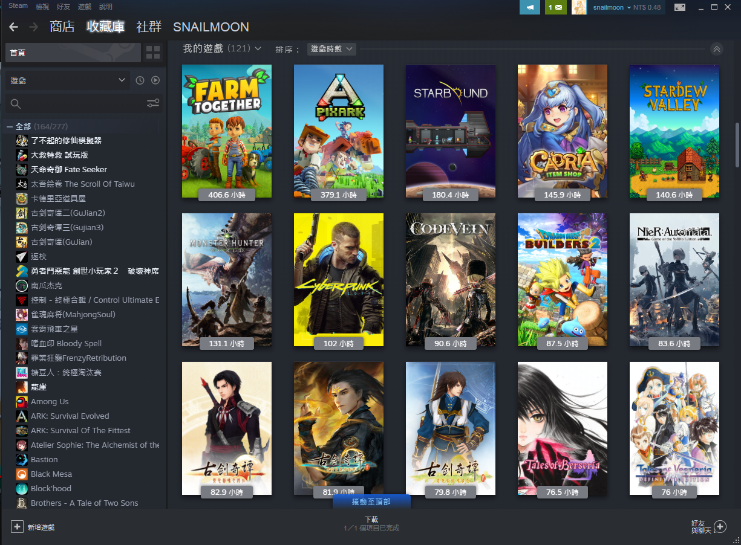
Task: Expand the 我的遊戲 (121) chevron
Action: click(258, 48)
